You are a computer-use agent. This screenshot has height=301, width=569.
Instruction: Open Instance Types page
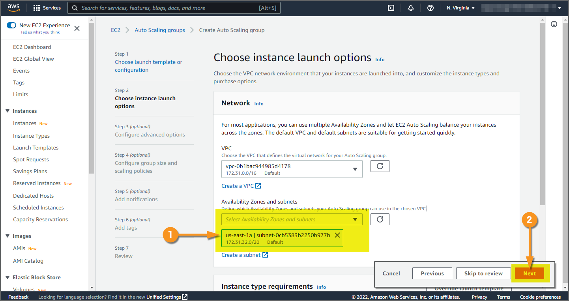[x=31, y=136]
